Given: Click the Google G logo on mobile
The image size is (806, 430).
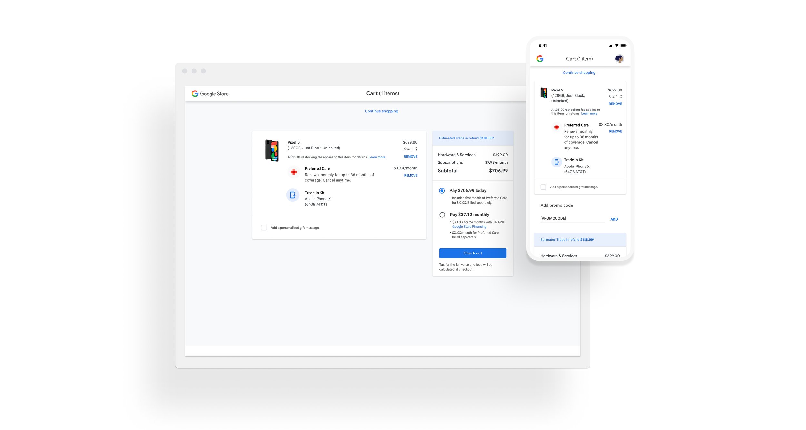Looking at the screenshot, I should [x=540, y=59].
